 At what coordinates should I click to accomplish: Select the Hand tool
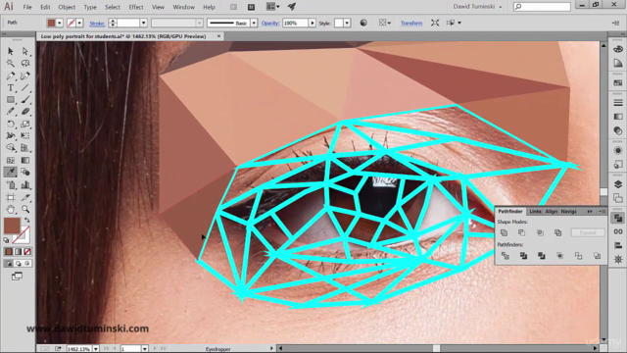coord(11,209)
